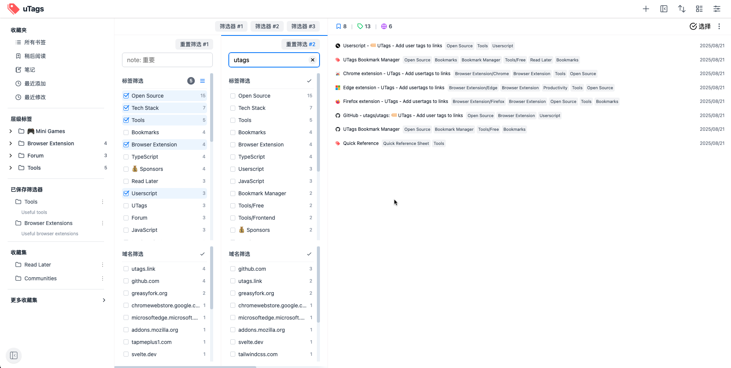Check Read Later tag in filter #1

[126, 181]
